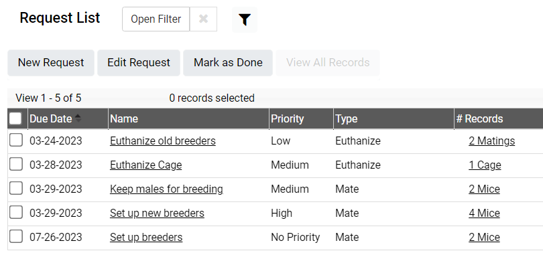Screen dimensions: 543x257
Task: Check the Set up new breeders checkbox
Action: click(x=16, y=212)
